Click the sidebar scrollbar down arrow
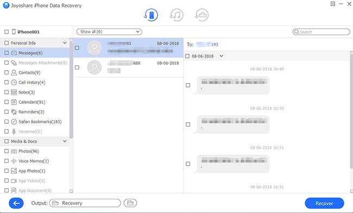Image resolution: width=353 pixels, height=213 pixels. (x=71, y=191)
